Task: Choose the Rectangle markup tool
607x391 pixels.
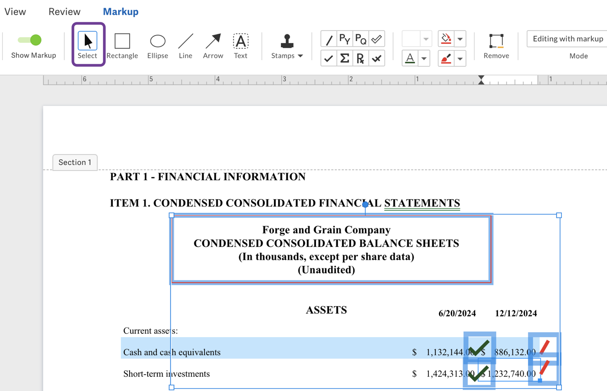Action: click(122, 46)
